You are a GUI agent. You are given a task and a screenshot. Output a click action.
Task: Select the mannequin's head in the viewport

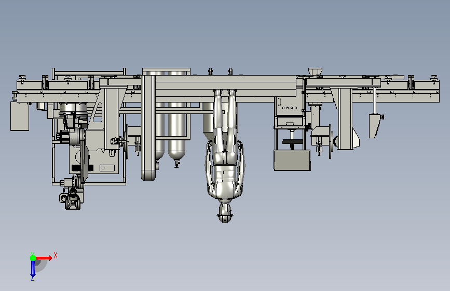pos(225,213)
